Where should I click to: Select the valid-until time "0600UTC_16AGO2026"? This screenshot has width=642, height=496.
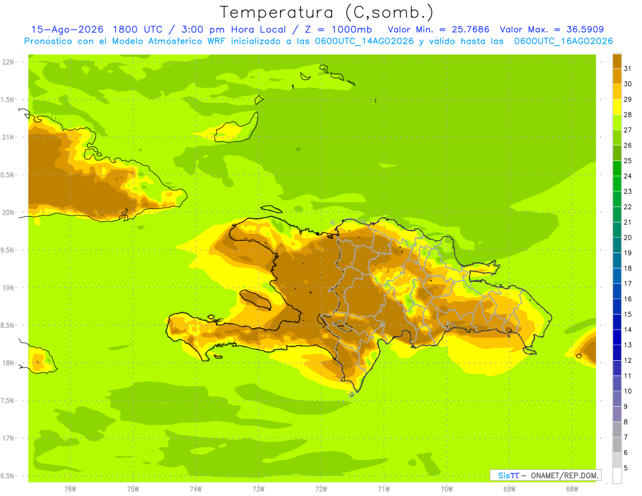coord(563,41)
